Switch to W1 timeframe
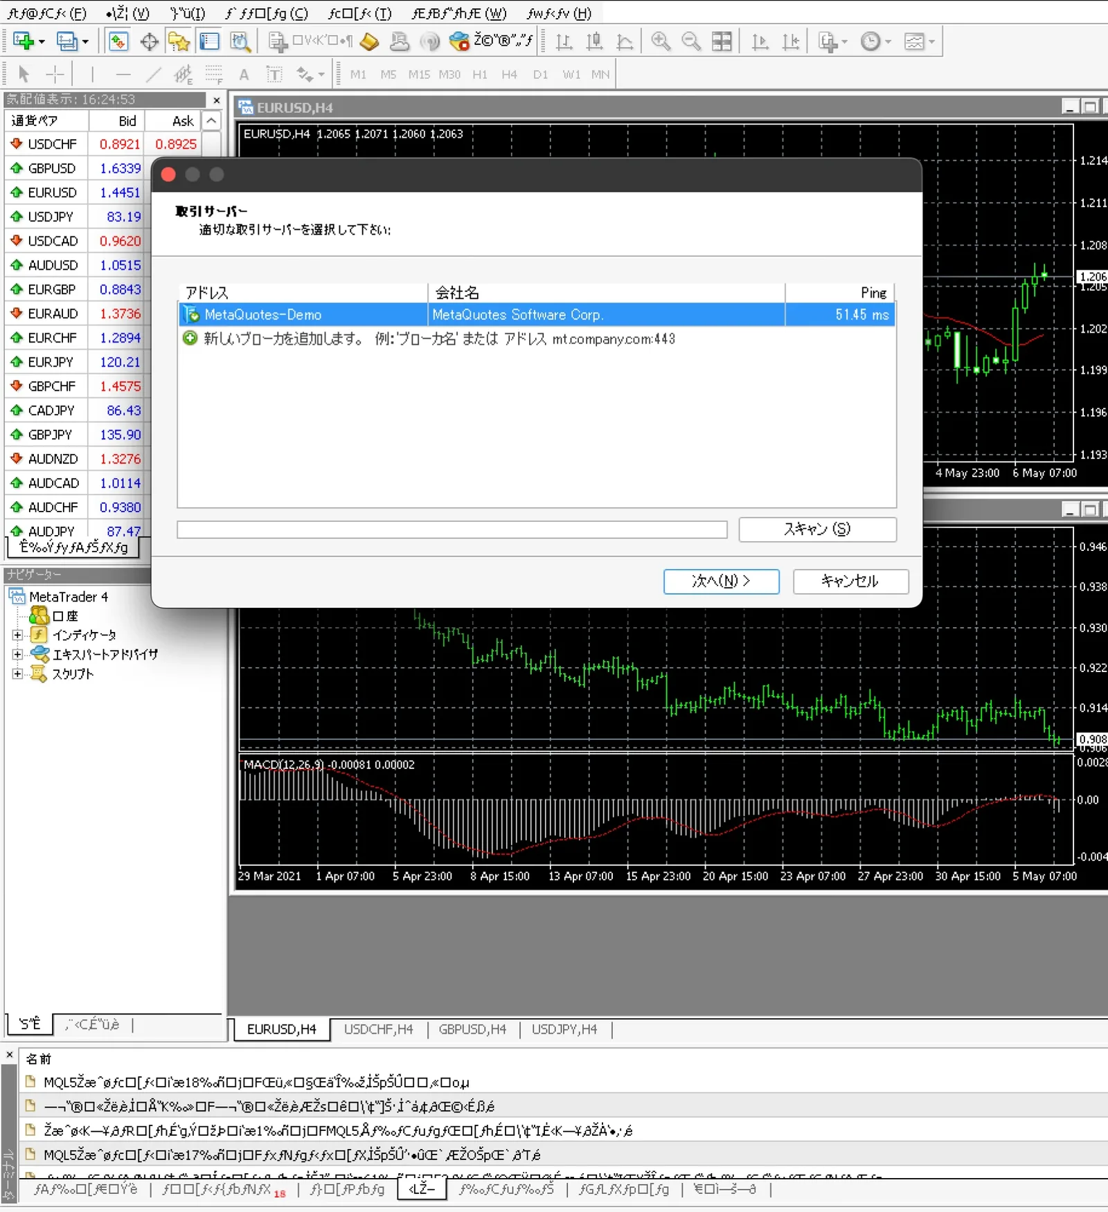 (571, 74)
